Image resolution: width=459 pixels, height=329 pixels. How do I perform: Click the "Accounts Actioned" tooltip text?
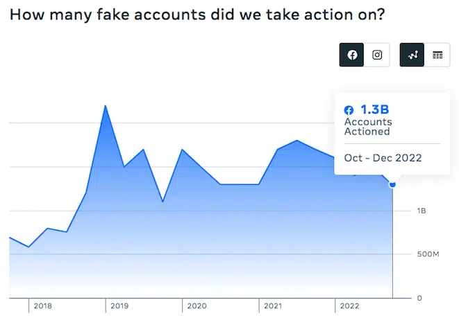tap(367, 127)
